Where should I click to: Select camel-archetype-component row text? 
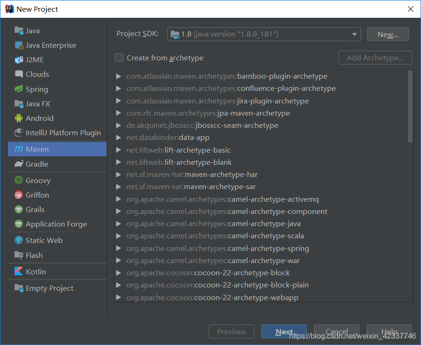227,212
